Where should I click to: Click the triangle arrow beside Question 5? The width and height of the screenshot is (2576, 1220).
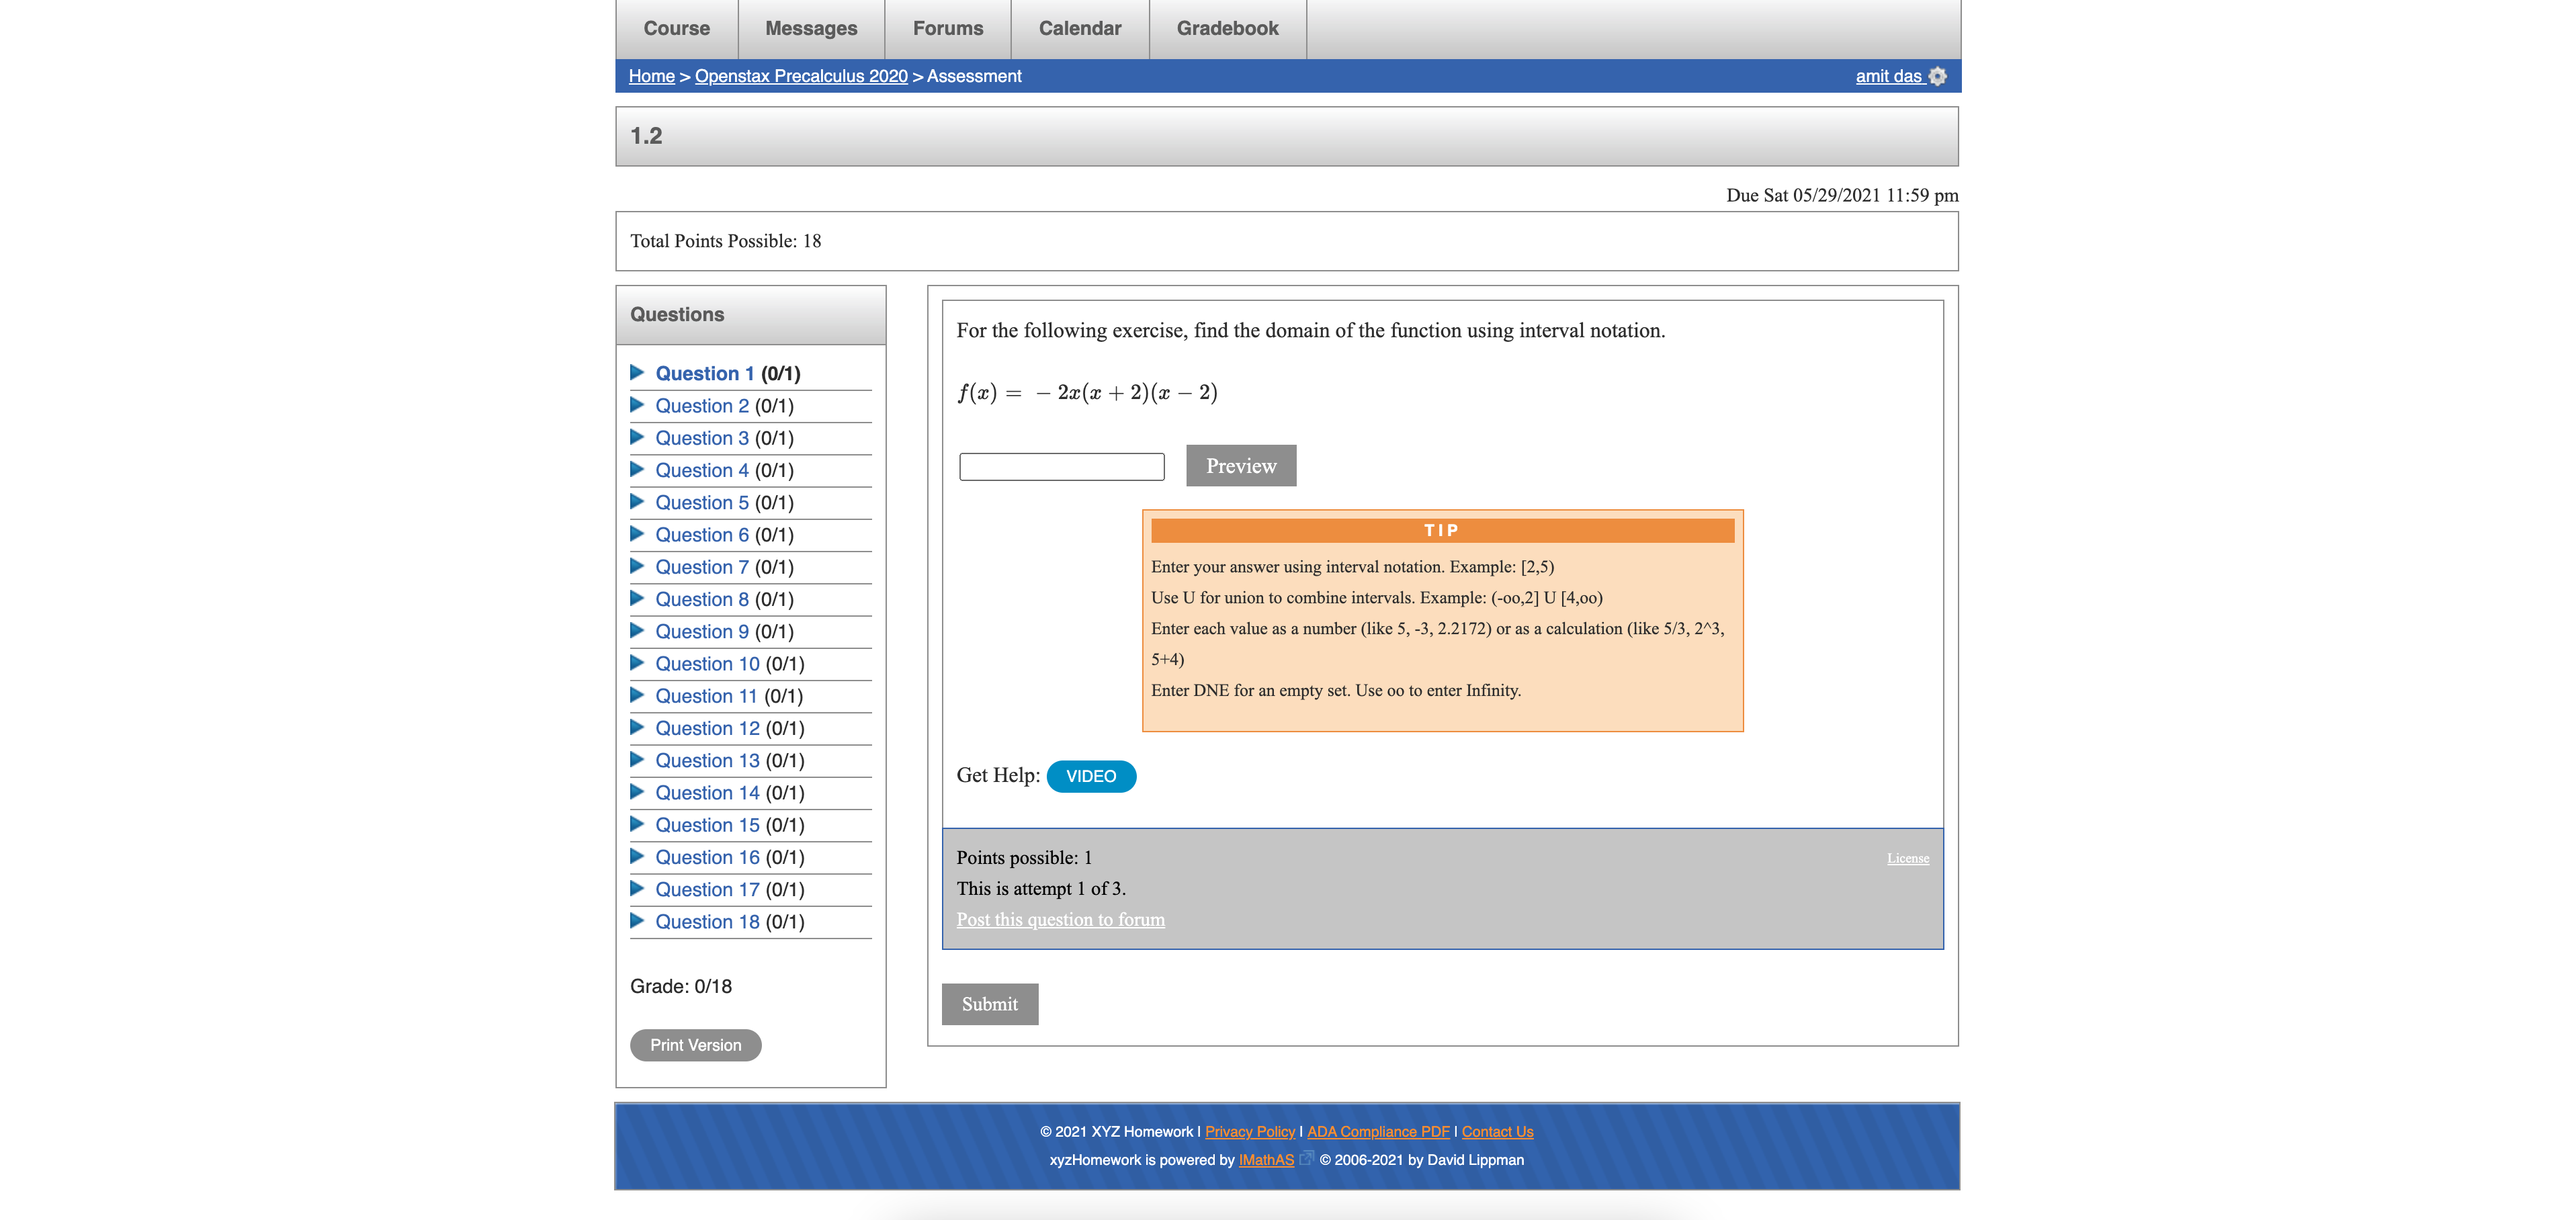coord(637,502)
